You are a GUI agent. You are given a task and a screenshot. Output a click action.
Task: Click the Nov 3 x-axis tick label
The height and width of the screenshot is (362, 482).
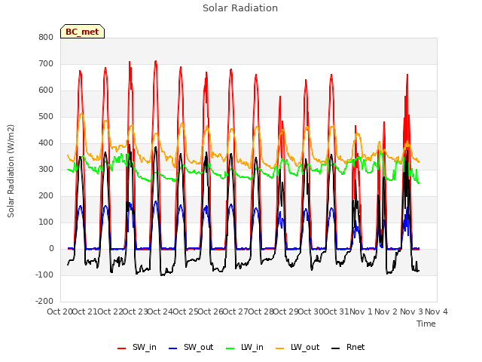coord(411,311)
